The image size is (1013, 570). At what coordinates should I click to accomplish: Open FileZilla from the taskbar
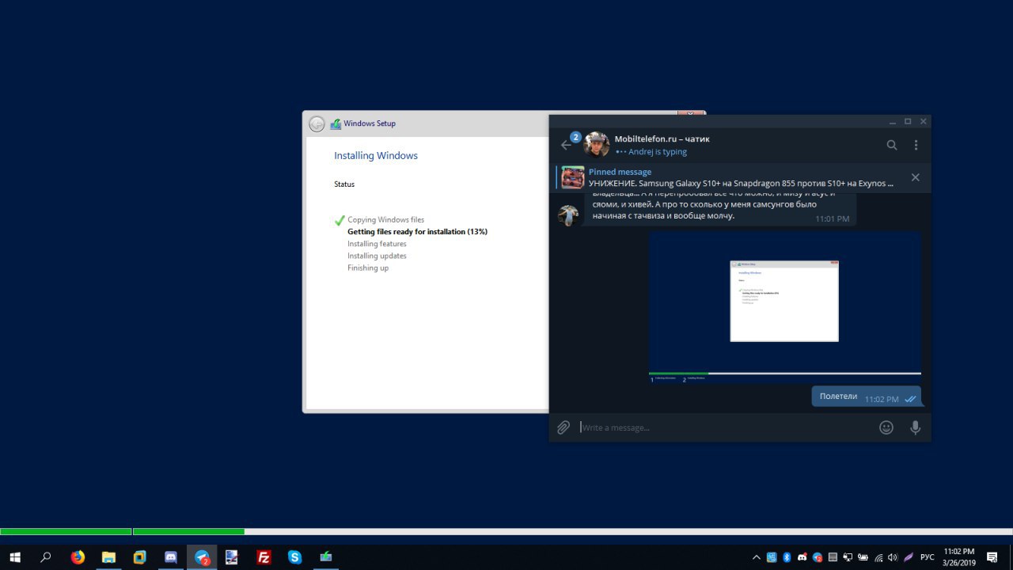[264, 557]
